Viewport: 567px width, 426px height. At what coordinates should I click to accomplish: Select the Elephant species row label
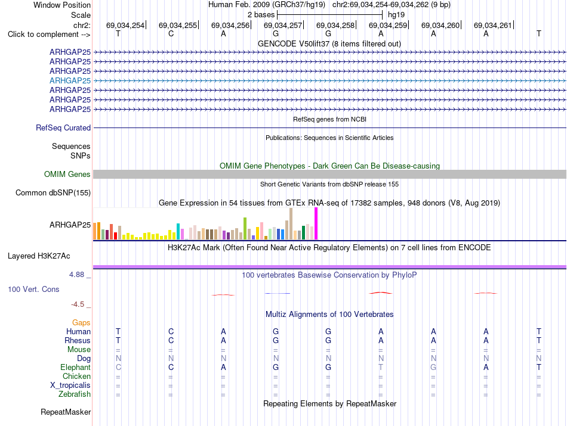[x=76, y=367]
